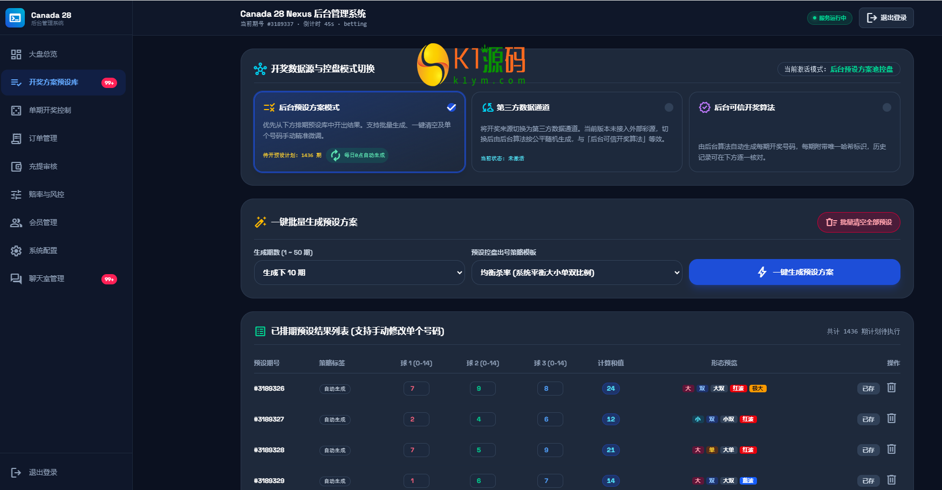This screenshot has height=490, width=942.
Task: Select 第三方数据通道 radio circle
Action: pos(669,107)
